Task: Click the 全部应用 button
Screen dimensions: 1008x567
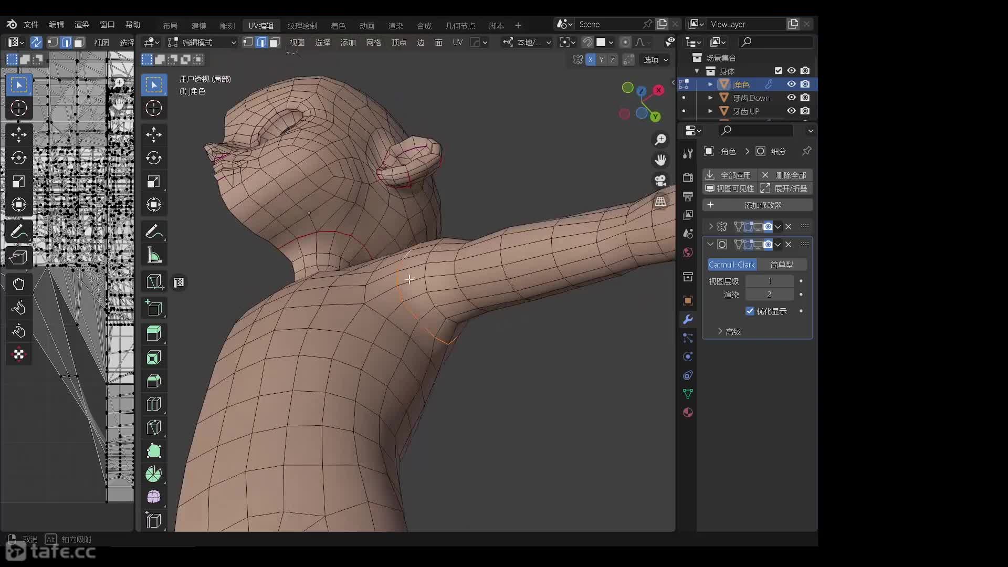Action: pyautogui.click(x=729, y=175)
